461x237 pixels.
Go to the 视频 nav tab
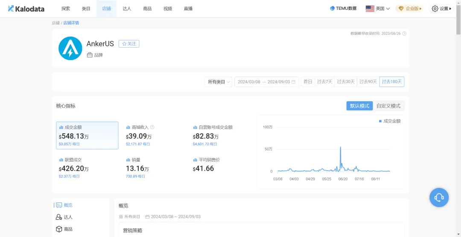point(168,9)
